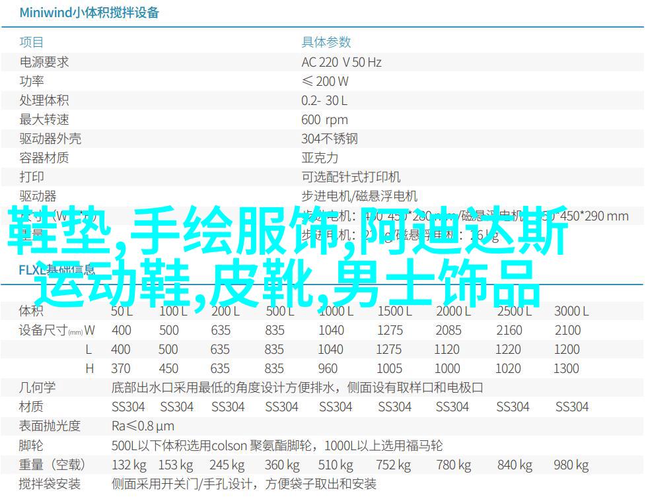Select the power value "≤ 200 W"
This screenshot has height=501, width=646.
coord(325,81)
